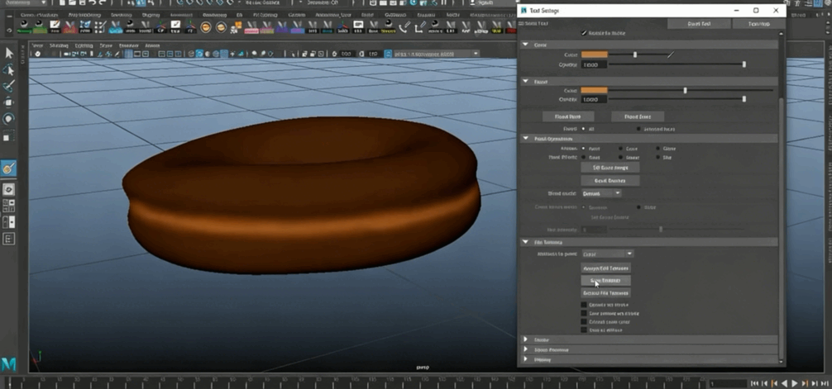Pick the Move tool in left toolbox
This screenshot has height=389, width=832.
pos(9,102)
